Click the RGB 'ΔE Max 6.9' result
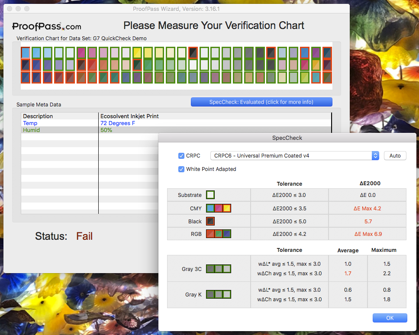419x335 pixels. coord(368,234)
